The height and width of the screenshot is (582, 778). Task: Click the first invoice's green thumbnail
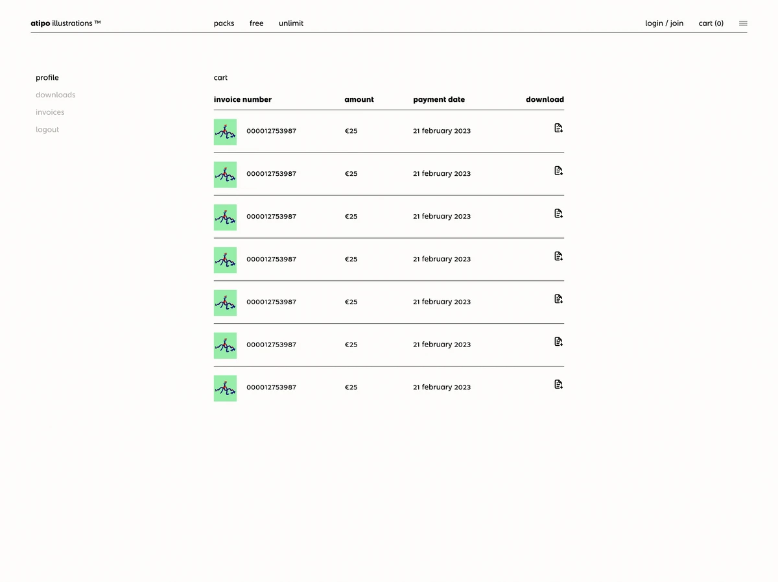[225, 132]
